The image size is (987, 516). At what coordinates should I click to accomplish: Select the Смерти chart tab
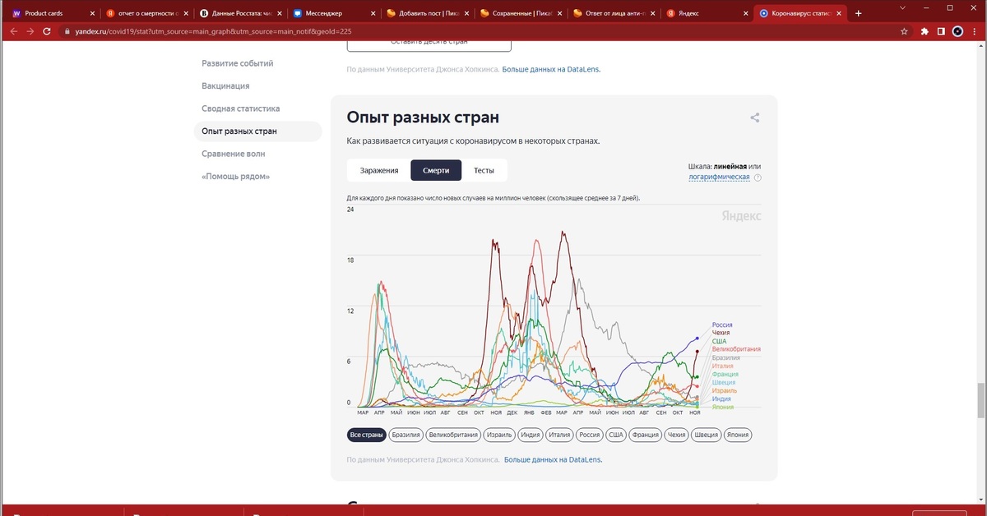[x=436, y=170]
